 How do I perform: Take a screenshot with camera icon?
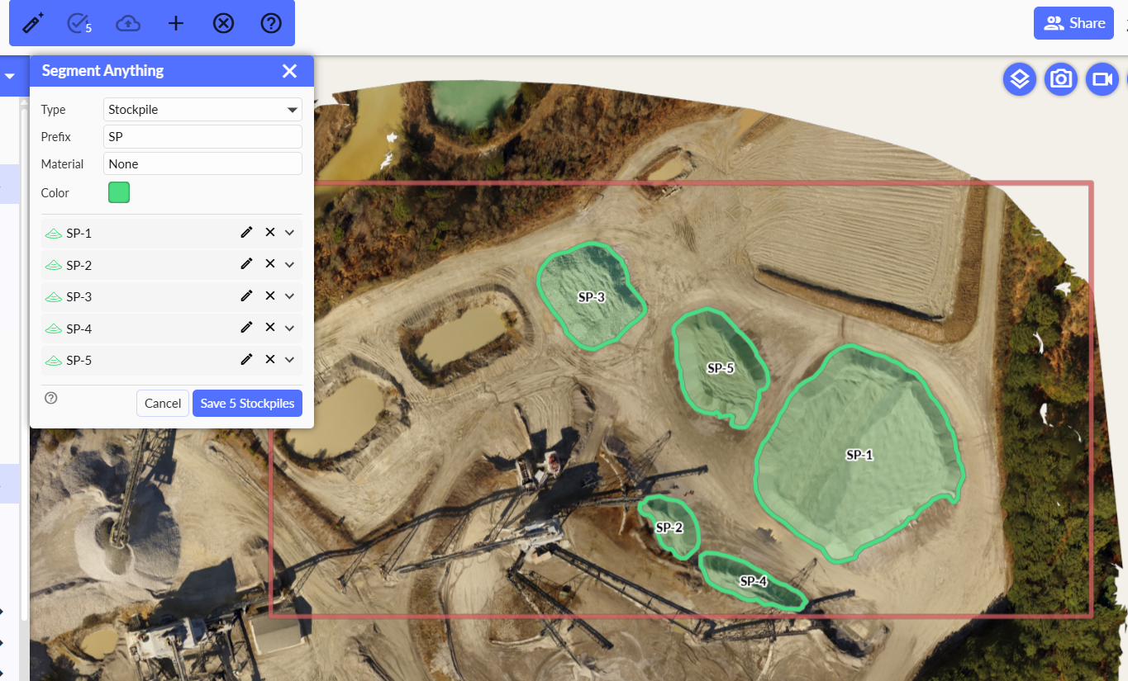[1061, 79]
